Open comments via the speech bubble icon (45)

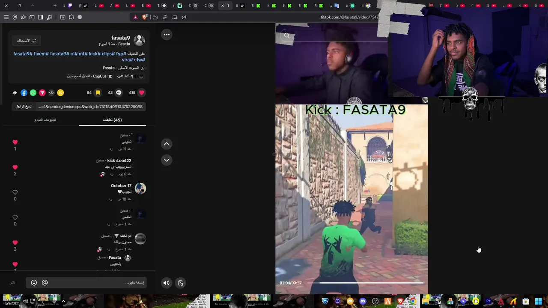(x=119, y=92)
